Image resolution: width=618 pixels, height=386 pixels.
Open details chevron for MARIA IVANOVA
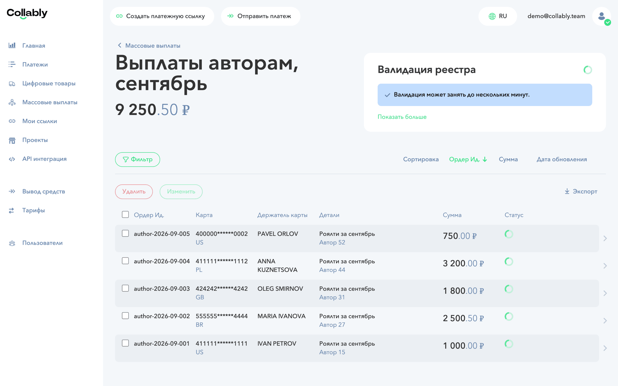coord(605,320)
